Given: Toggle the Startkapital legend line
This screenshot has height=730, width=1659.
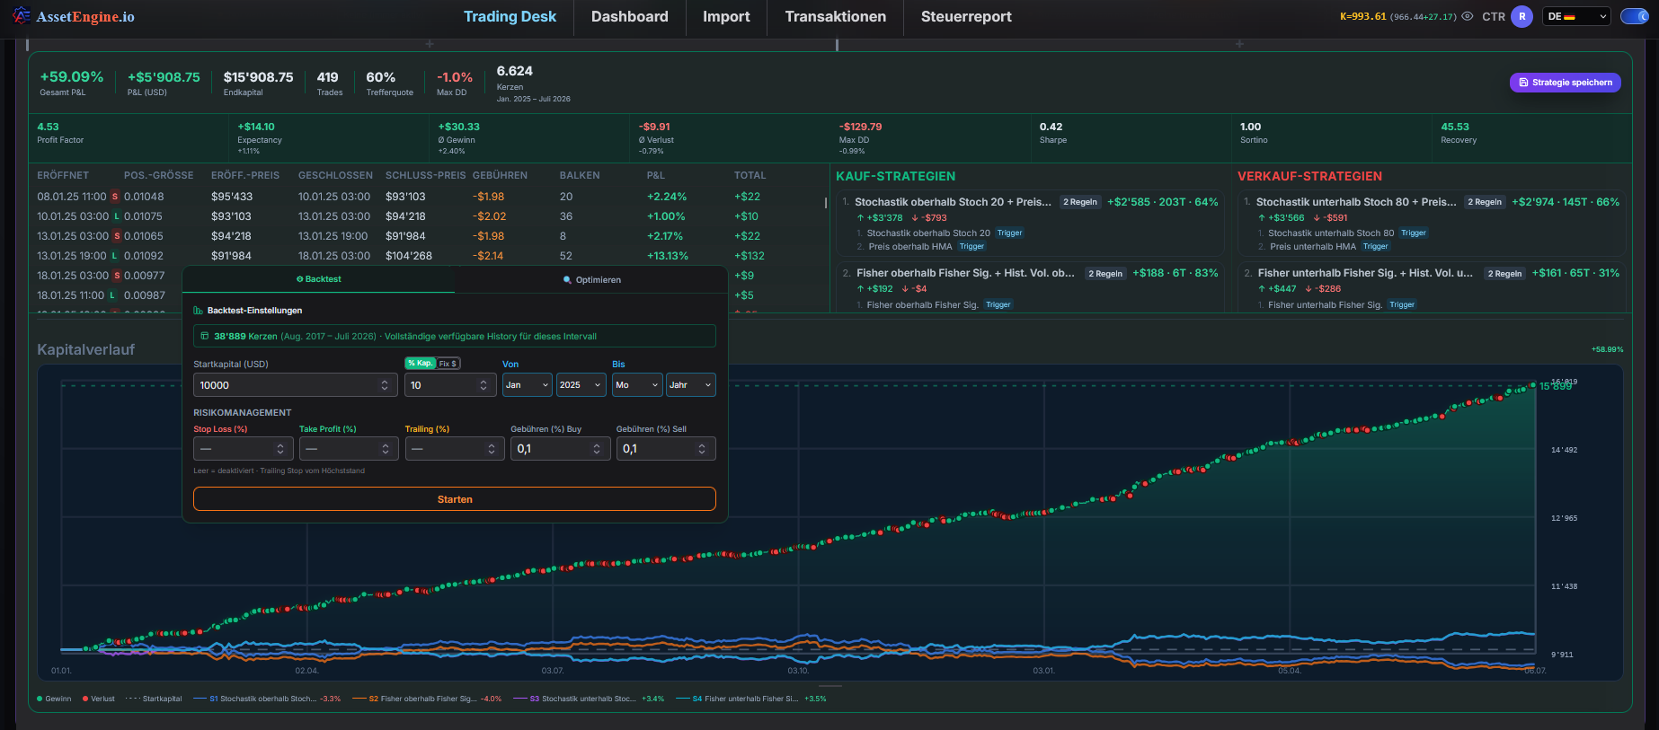Looking at the screenshot, I should click(x=154, y=699).
